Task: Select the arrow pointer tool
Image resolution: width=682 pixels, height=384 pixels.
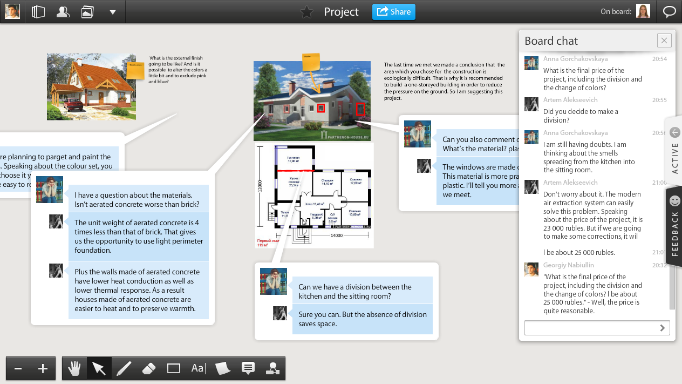Action: pyautogui.click(x=99, y=368)
